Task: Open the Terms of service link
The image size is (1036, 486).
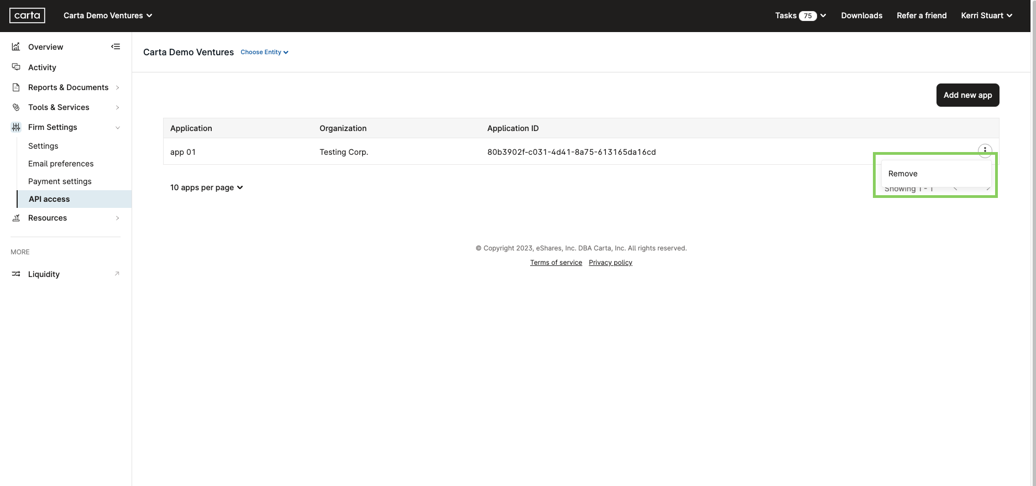Action: 556,263
